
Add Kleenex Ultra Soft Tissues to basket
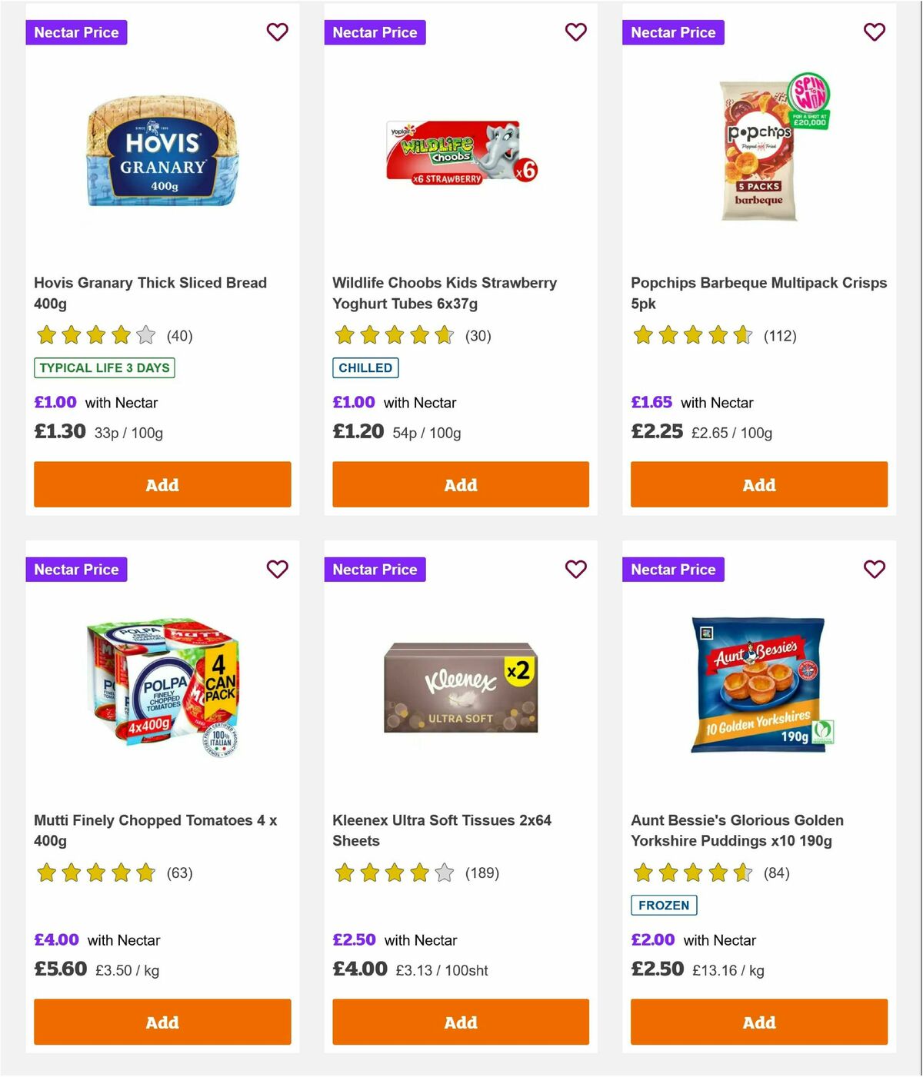click(x=460, y=1022)
